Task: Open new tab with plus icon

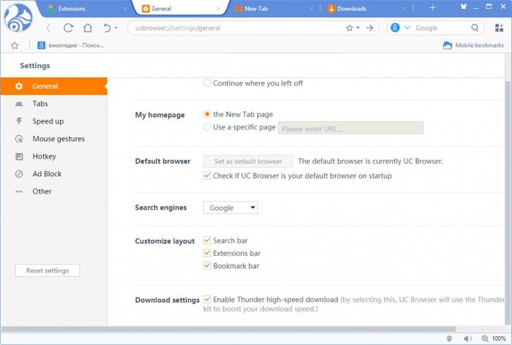Action: tap(432, 7)
